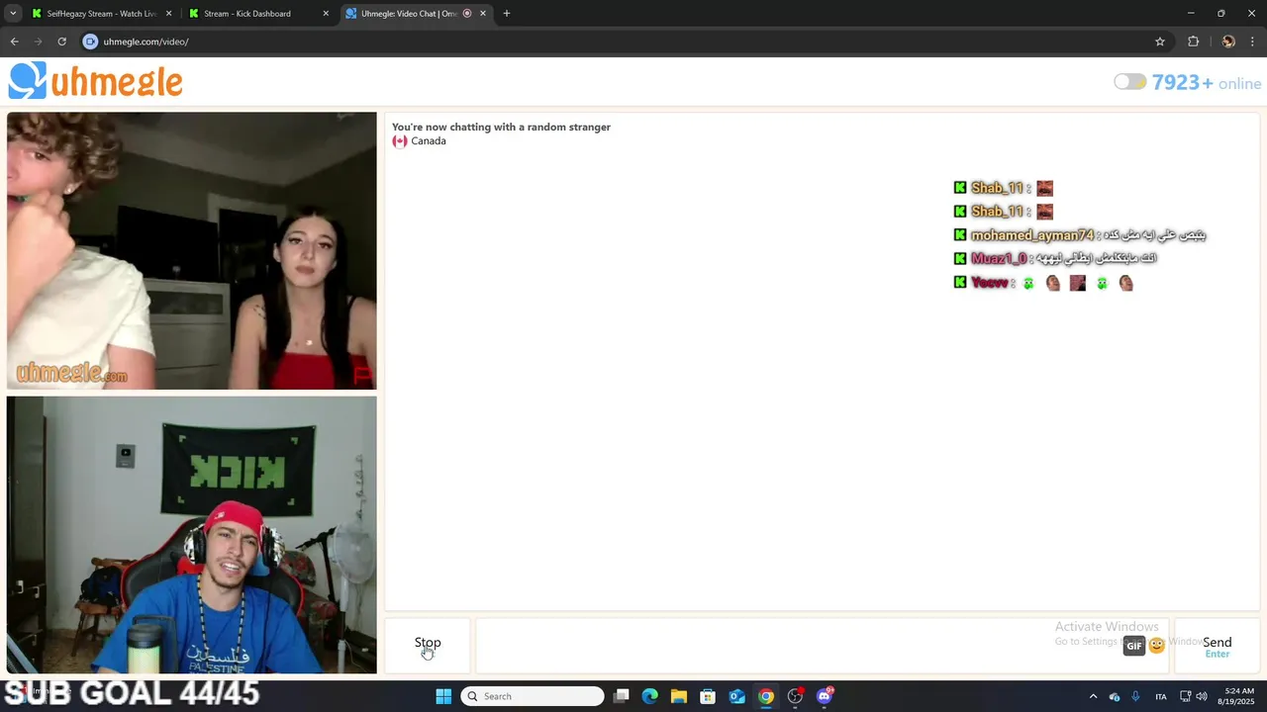This screenshot has height=712, width=1267.
Task: Go back to previous page
Action: (x=14, y=42)
